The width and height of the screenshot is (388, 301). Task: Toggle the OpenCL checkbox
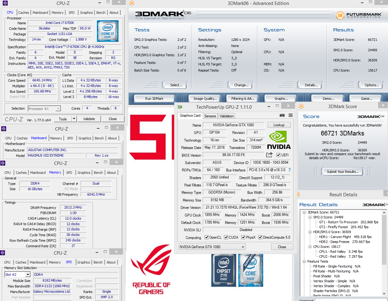(207, 237)
